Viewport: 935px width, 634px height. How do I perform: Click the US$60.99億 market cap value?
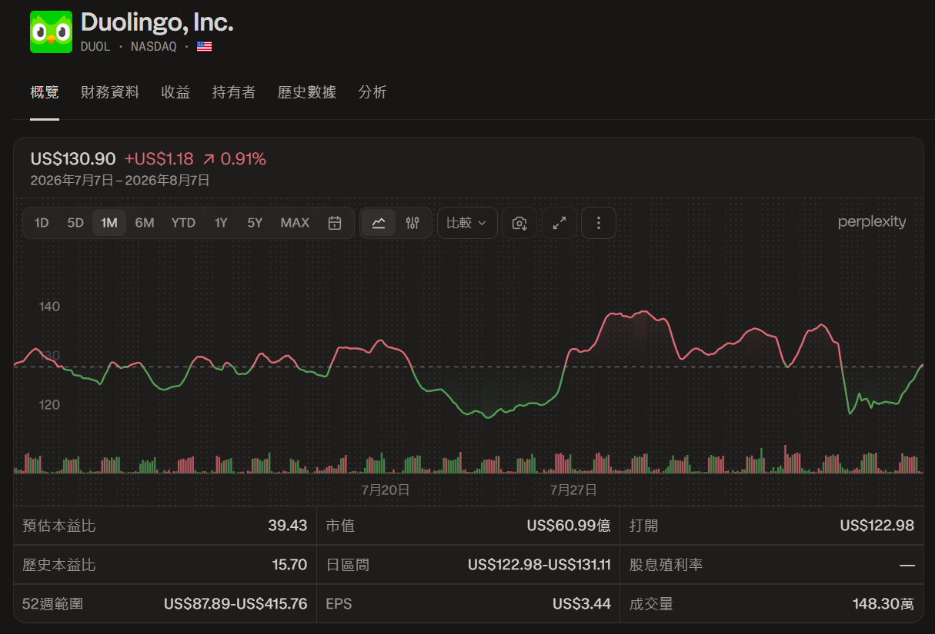point(569,526)
